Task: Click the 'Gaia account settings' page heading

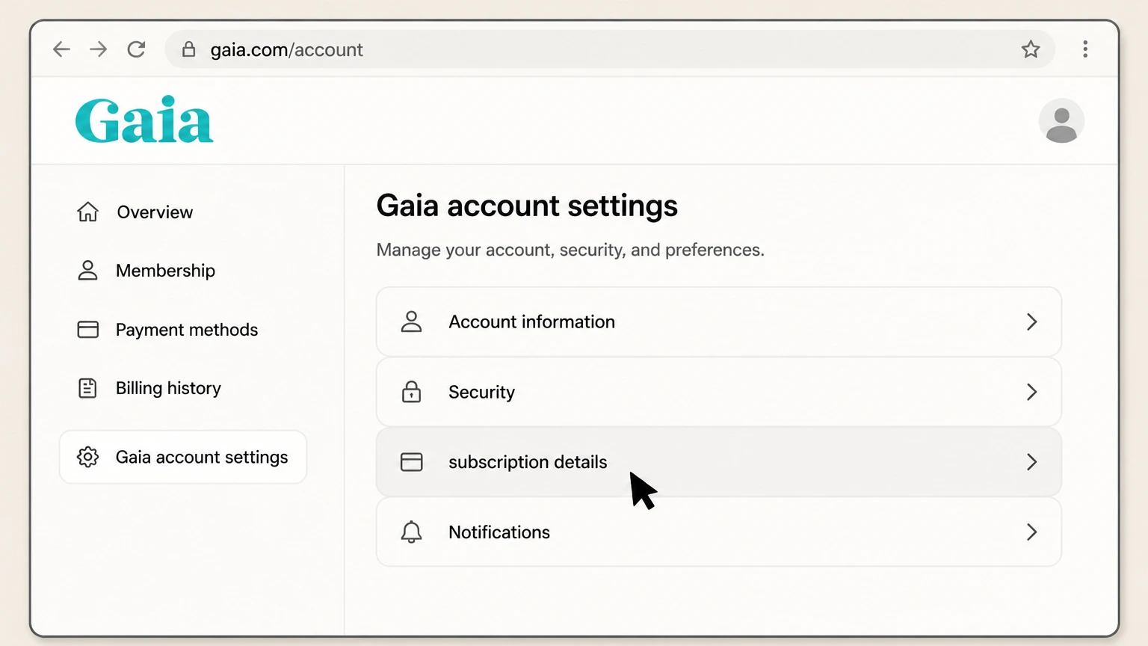Action: tap(527, 206)
